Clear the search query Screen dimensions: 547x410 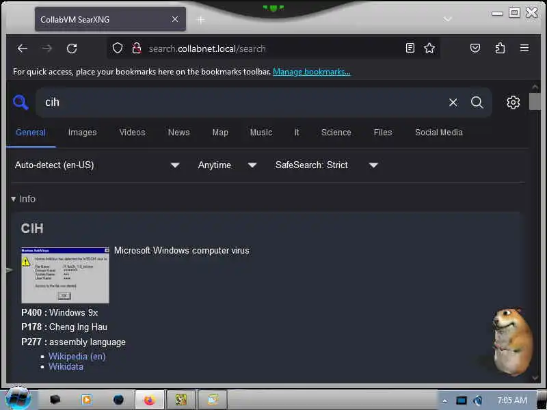[x=453, y=102]
